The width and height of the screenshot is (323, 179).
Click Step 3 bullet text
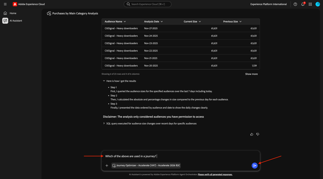pos(114,104)
